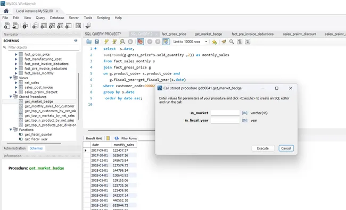Click Execute in the stored procedure dialog

coord(263,148)
